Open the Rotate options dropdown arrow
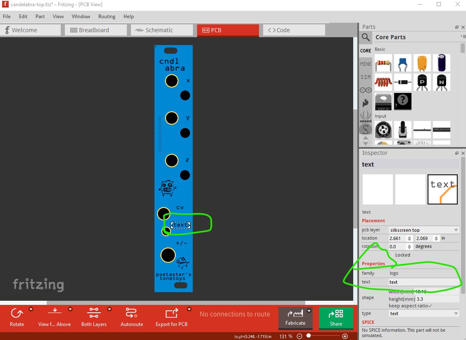 click(x=31, y=309)
